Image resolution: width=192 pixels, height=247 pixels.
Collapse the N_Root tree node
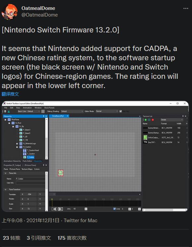pos(9,123)
